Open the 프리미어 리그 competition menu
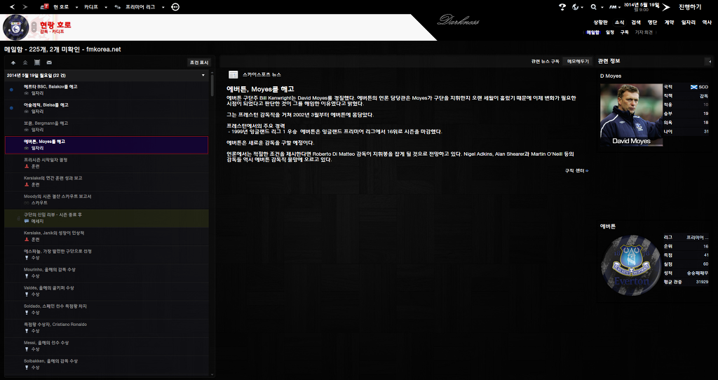This screenshot has width=718, height=380. (x=140, y=7)
